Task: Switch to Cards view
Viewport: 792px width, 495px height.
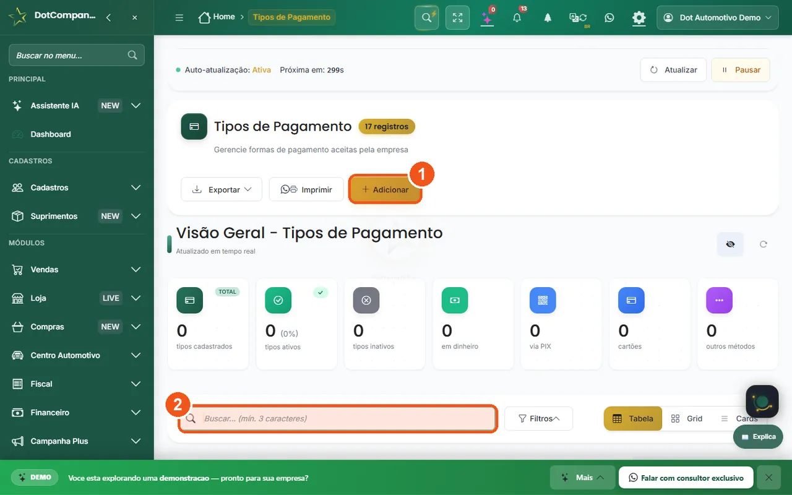Action: click(x=739, y=418)
